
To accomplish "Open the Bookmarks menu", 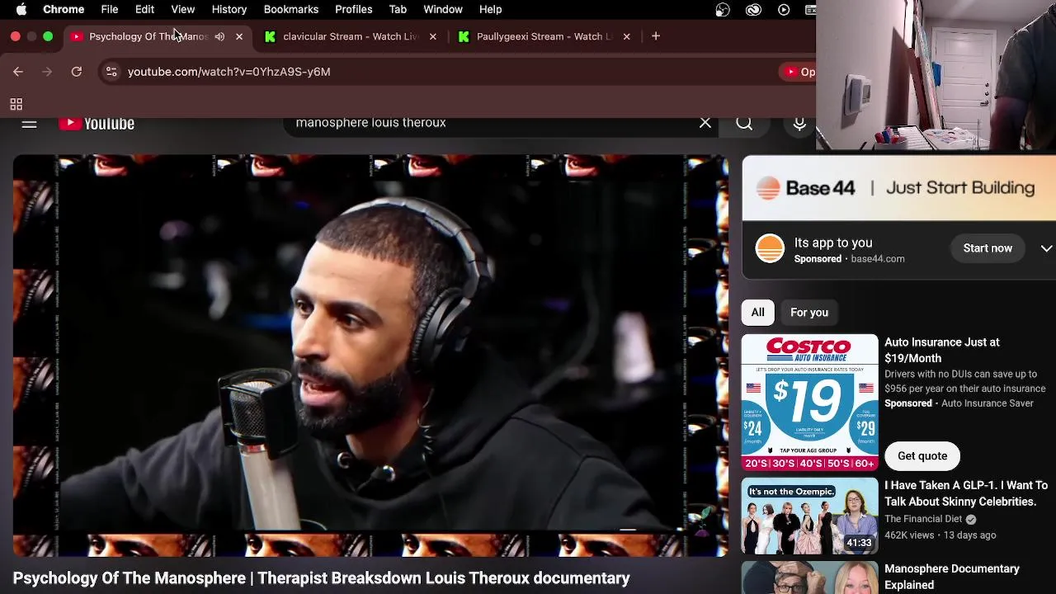I will 291,9.
